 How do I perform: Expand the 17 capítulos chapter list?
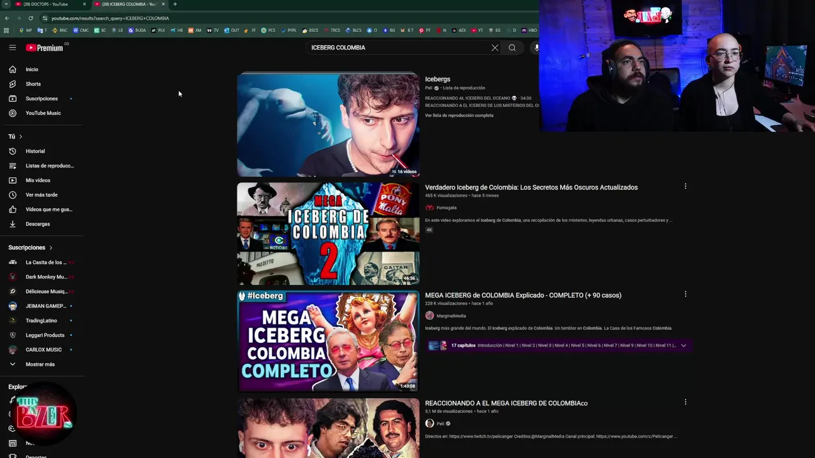point(683,345)
